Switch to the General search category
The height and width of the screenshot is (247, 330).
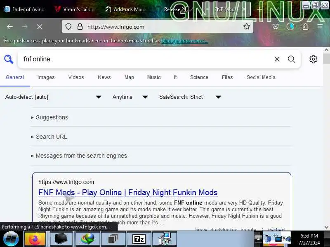15,77
